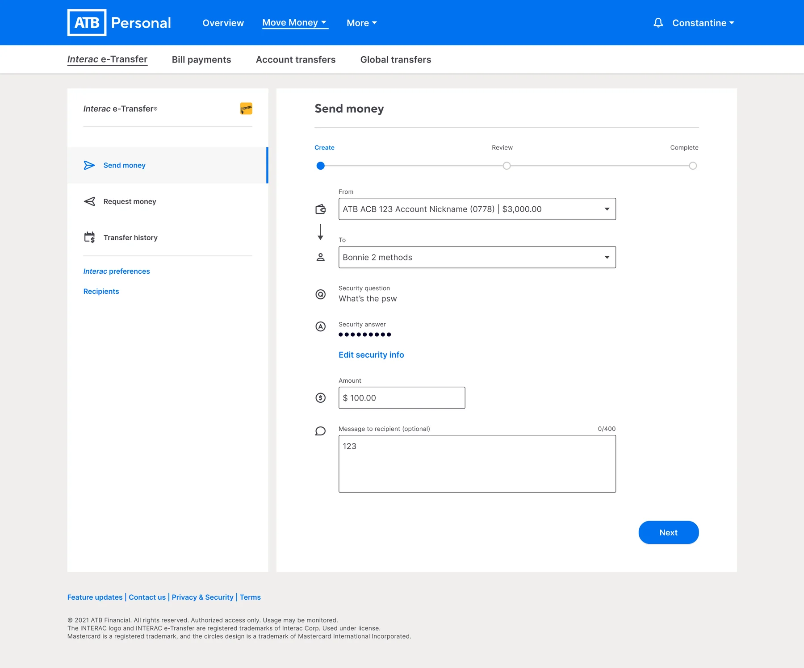
Task: Click the Next button
Action: point(669,532)
